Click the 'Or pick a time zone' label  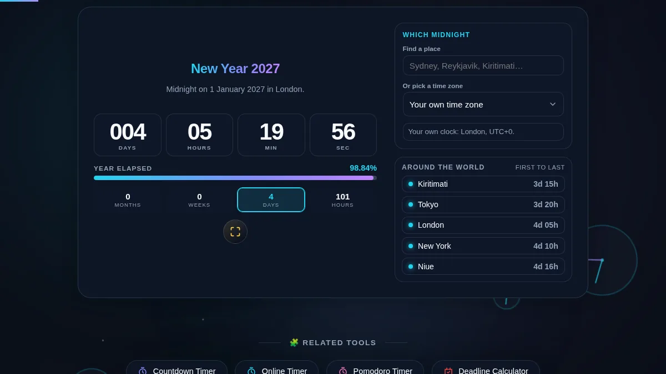point(433,86)
